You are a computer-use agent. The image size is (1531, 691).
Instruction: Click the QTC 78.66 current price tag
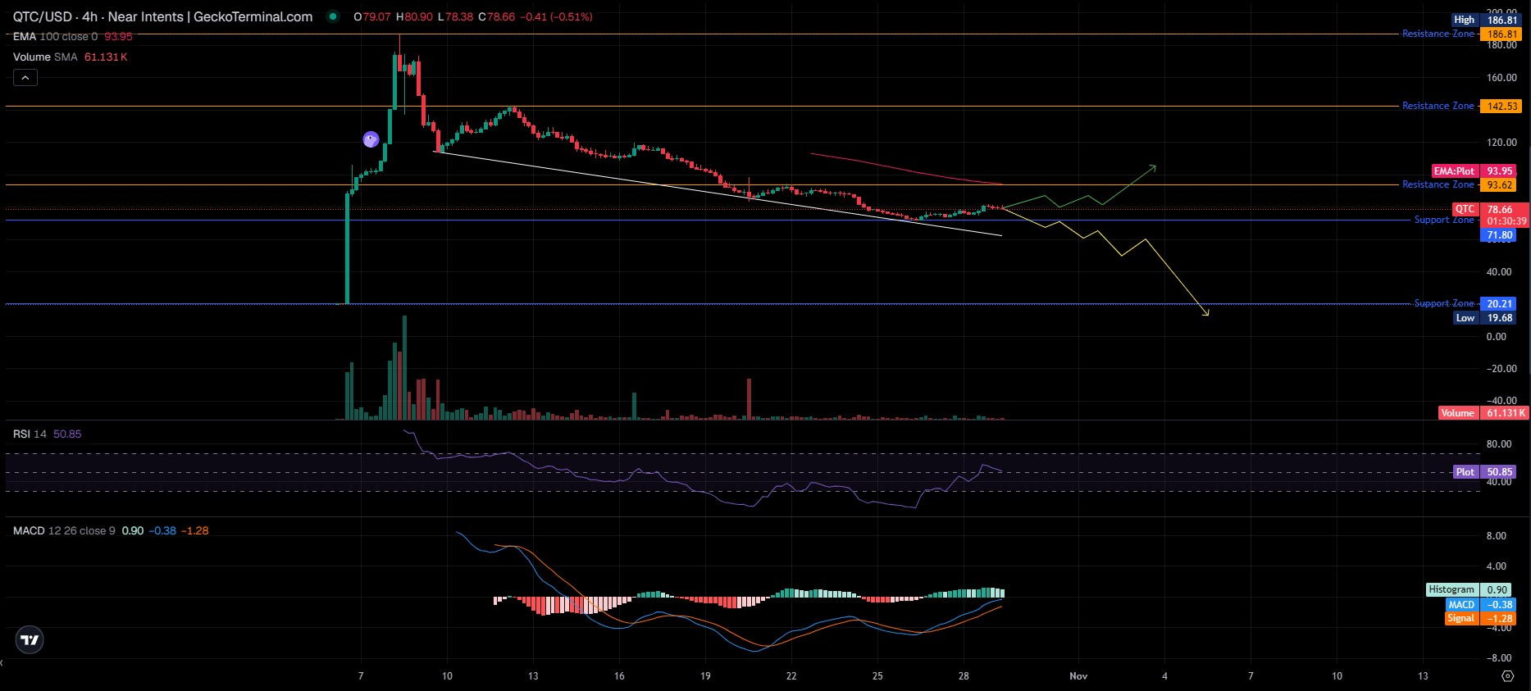point(1491,209)
